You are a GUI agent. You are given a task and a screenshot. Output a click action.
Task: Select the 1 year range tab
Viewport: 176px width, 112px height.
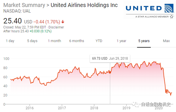[121, 41]
